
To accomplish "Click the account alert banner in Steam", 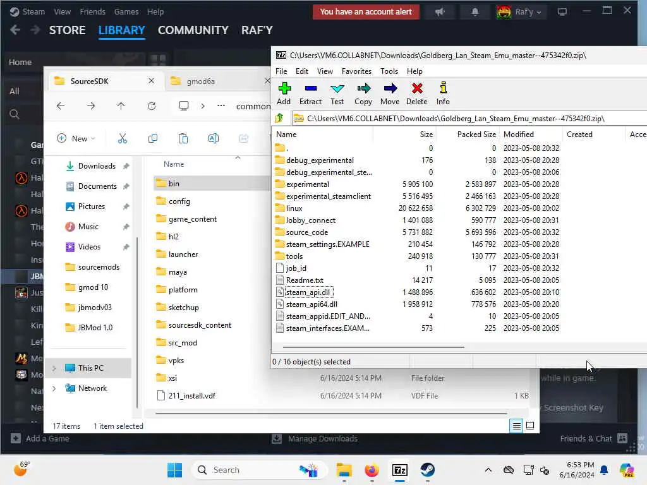I will coord(366,12).
